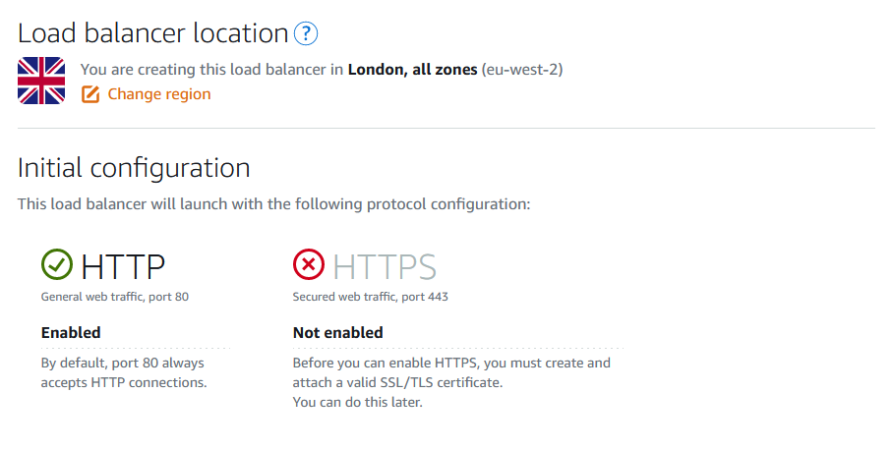
Task: Click the eu-west-2 region code
Action: click(521, 70)
